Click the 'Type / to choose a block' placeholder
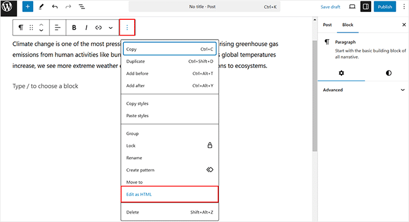This screenshot has height=222, width=409. (45, 86)
